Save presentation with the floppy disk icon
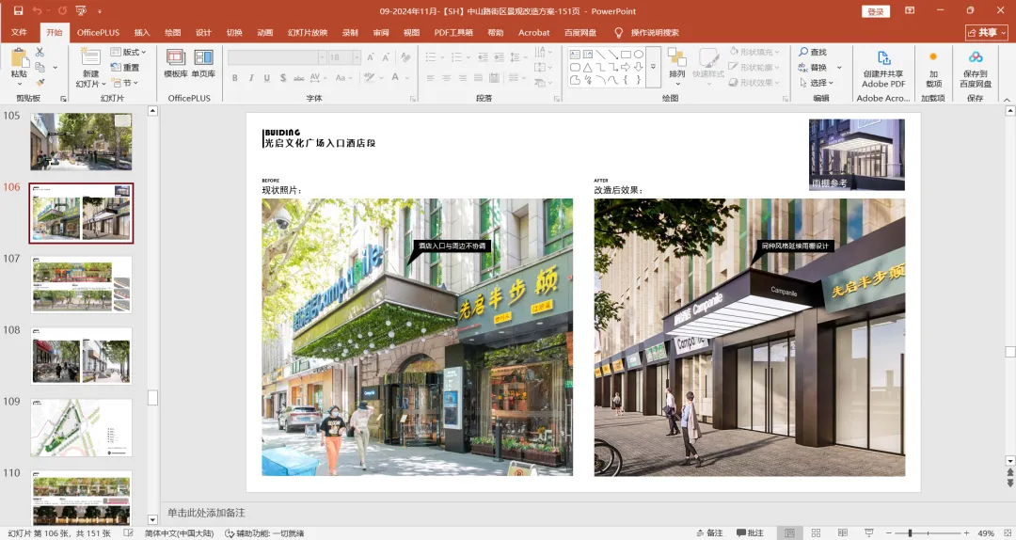Screen dimensions: 1016x540 point(18,11)
